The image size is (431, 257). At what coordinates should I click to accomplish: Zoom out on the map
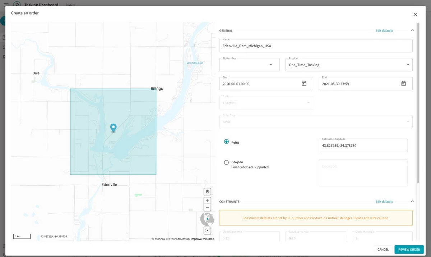(x=207, y=208)
